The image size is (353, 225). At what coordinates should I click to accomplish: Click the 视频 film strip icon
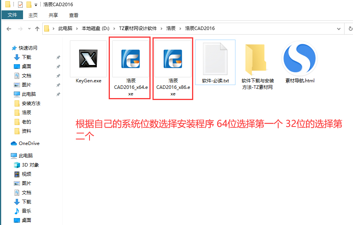17,174
